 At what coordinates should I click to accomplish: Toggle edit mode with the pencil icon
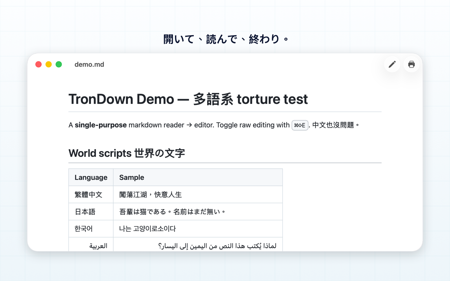[x=392, y=64]
